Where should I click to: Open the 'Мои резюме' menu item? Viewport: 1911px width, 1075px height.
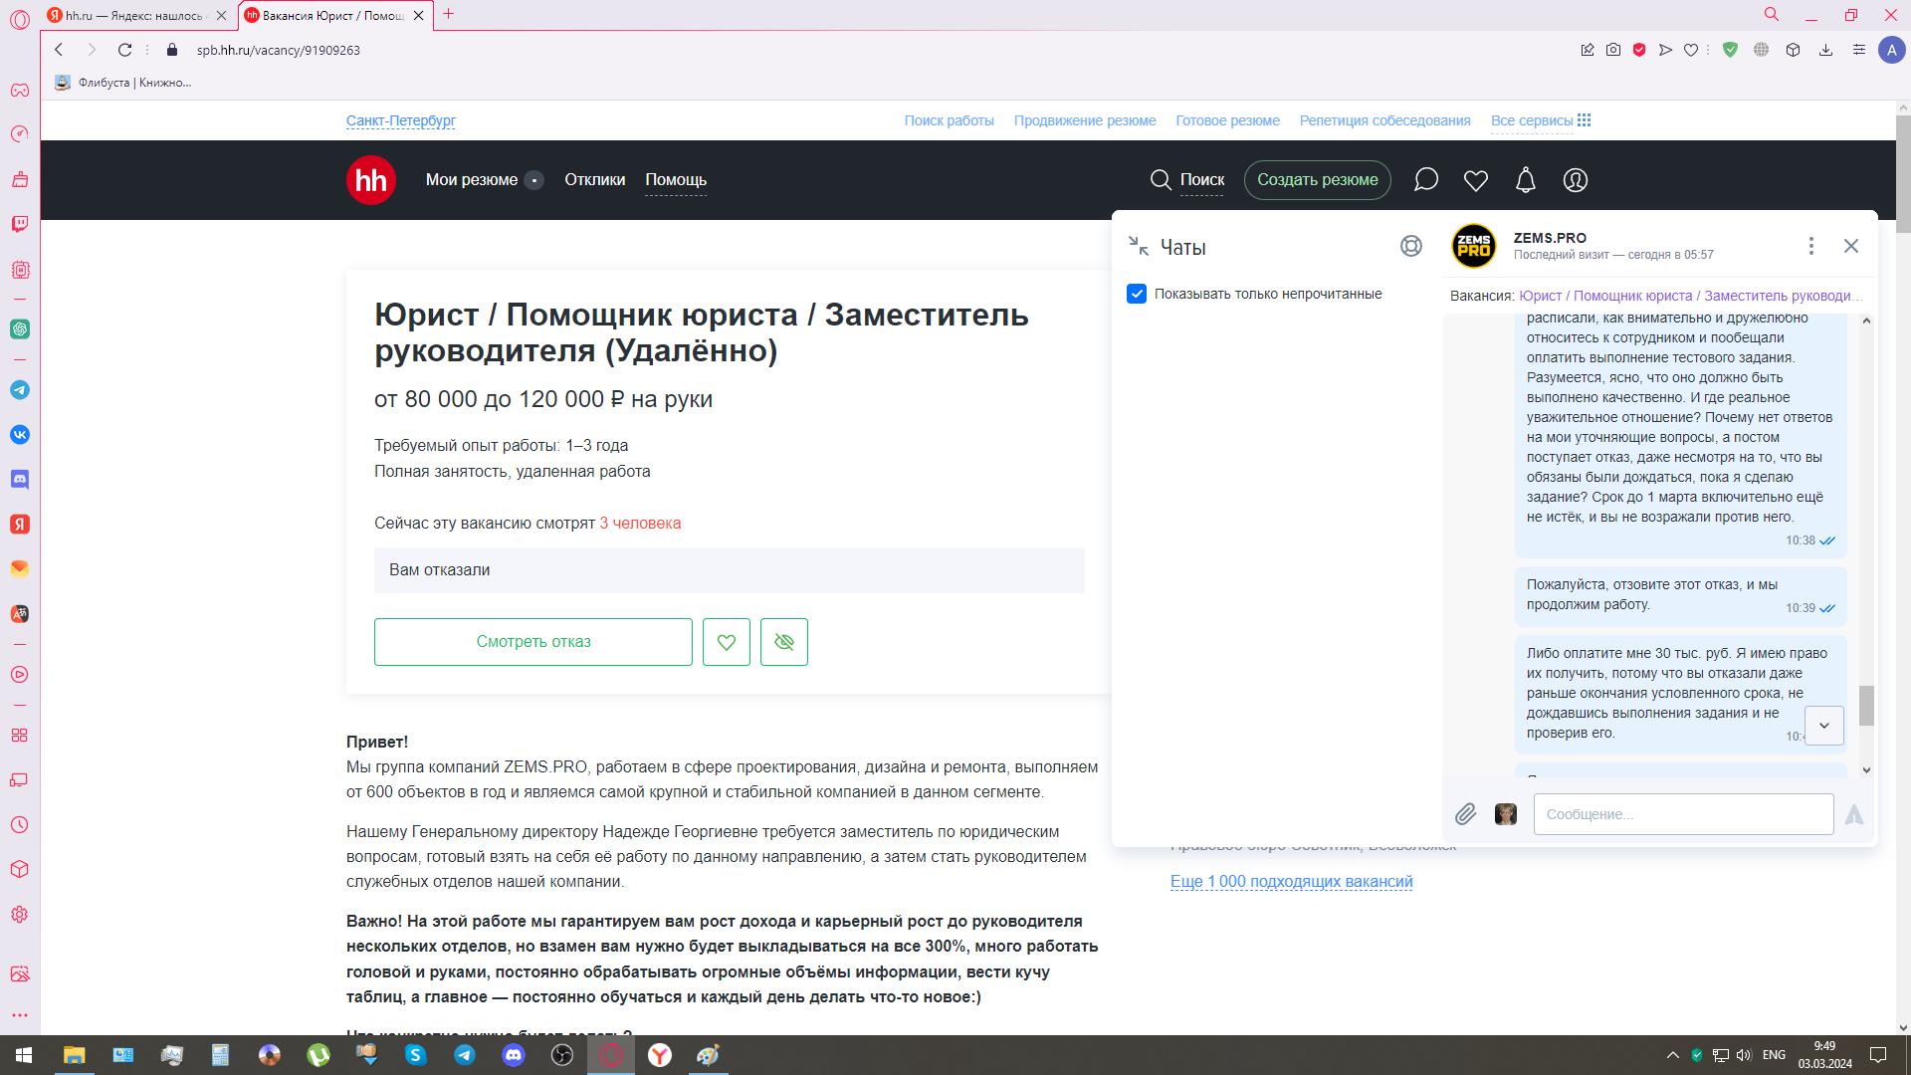tap(472, 180)
